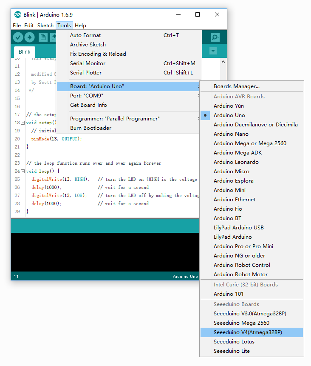Open the Sketch menu
This screenshot has width=311, height=366.
pyautogui.click(x=45, y=26)
